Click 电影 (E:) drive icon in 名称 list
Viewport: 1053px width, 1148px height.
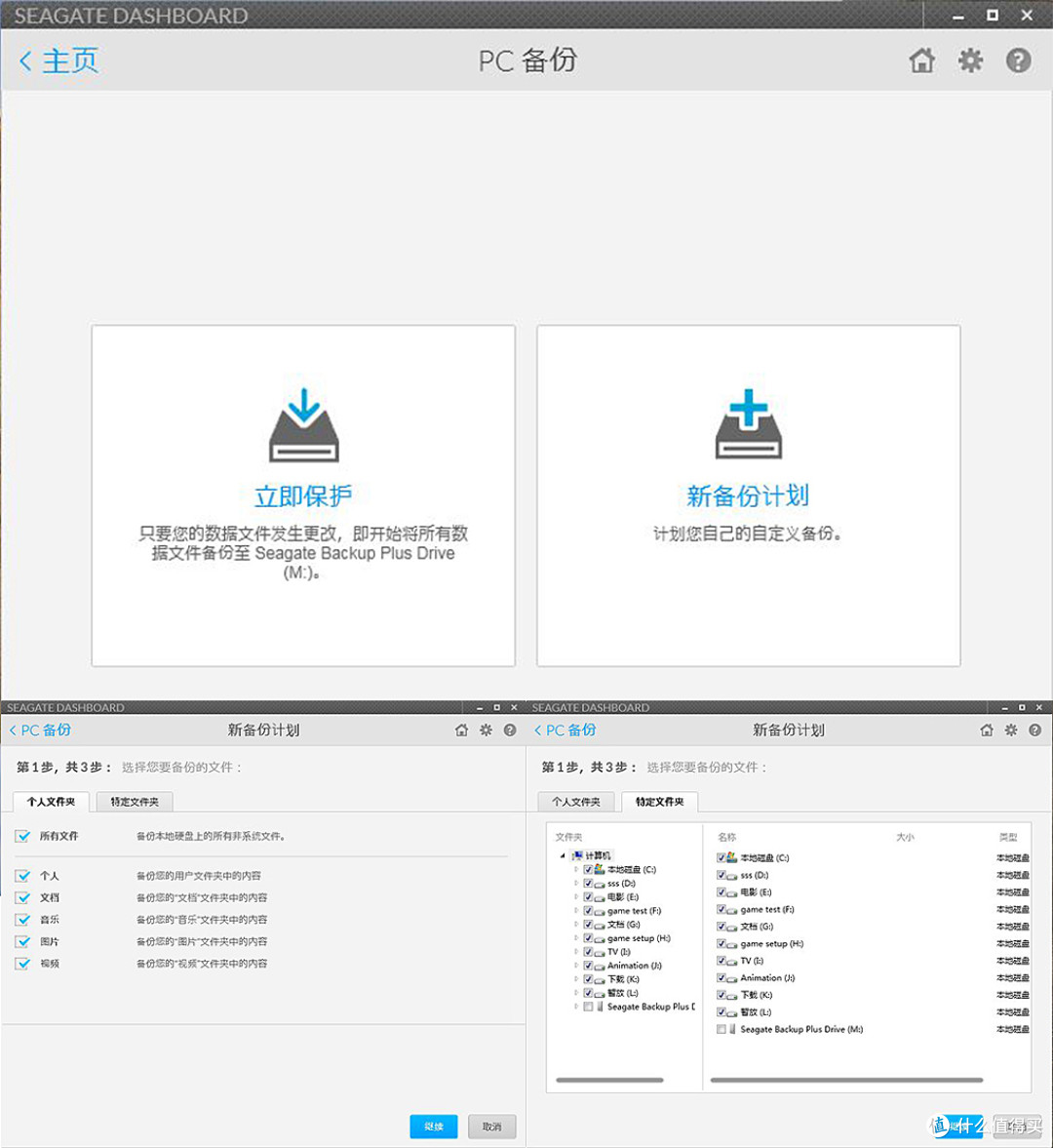point(732,893)
